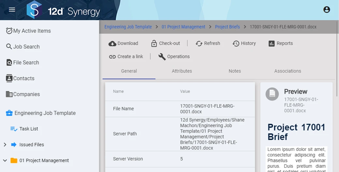Collapse the 01 Project Management tree node
Screen dimensions: 339x172
(x=5, y=161)
